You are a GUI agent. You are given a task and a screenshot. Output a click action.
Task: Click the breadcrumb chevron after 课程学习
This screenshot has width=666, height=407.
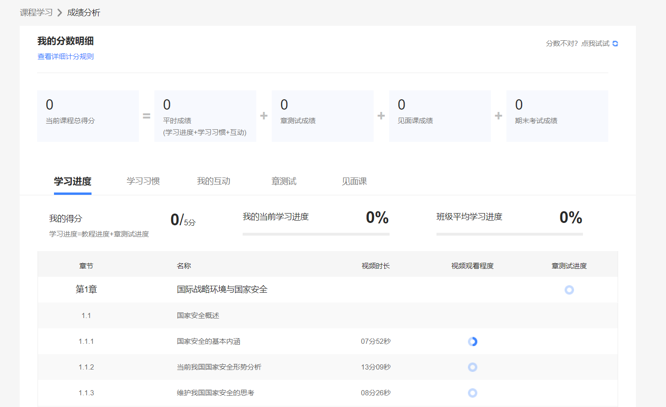[60, 13]
